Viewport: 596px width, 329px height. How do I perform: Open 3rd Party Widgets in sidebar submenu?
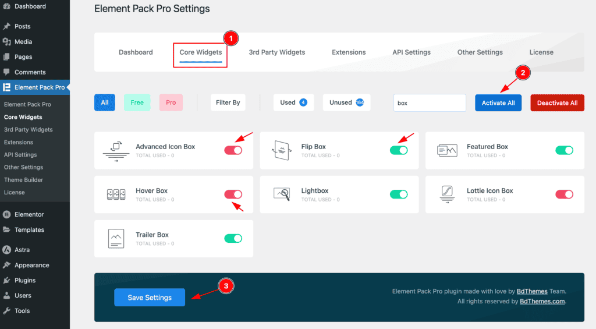28,129
